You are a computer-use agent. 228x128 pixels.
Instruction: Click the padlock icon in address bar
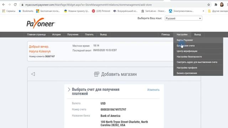22,5
